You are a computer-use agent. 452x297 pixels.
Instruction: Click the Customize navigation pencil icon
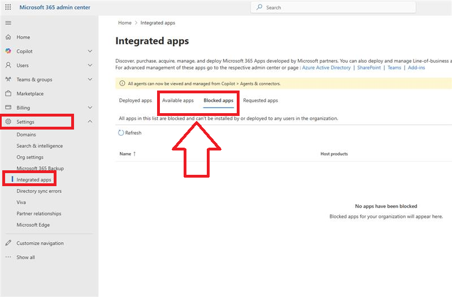coord(8,243)
